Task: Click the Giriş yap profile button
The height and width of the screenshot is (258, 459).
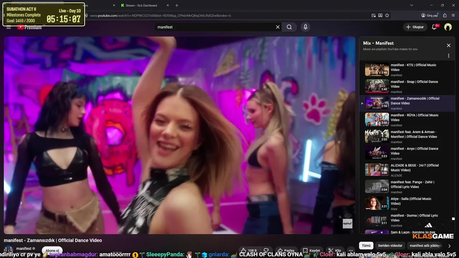Action: click(x=430, y=15)
